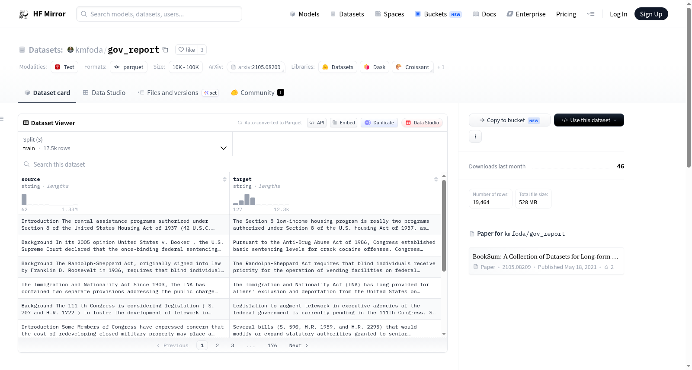
Task: Sort the target column
Action: 436,179
